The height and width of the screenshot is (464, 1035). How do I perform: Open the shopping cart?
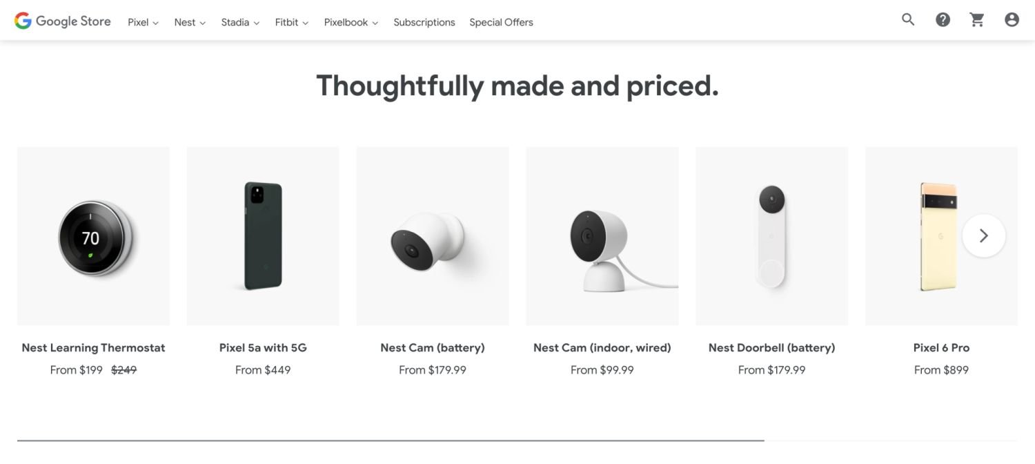click(977, 20)
